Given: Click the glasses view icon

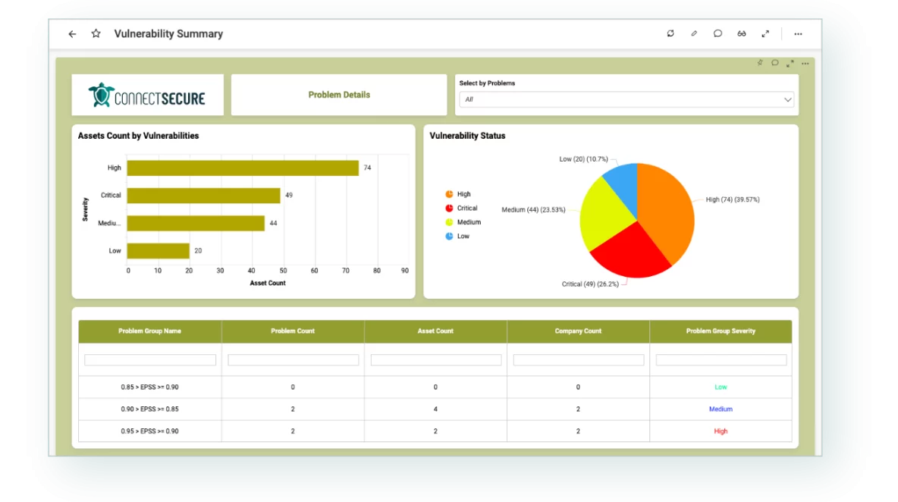Looking at the screenshot, I should 742,33.
